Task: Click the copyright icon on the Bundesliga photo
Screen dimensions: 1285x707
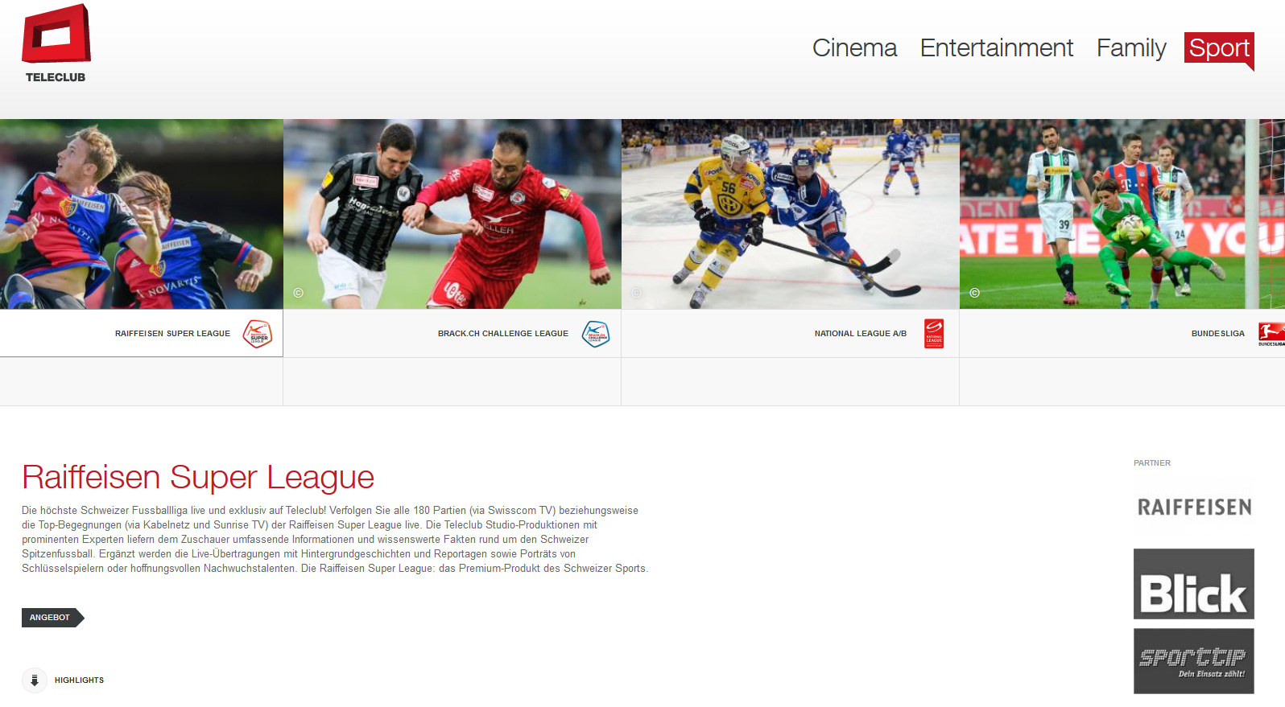Action: [x=975, y=293]
